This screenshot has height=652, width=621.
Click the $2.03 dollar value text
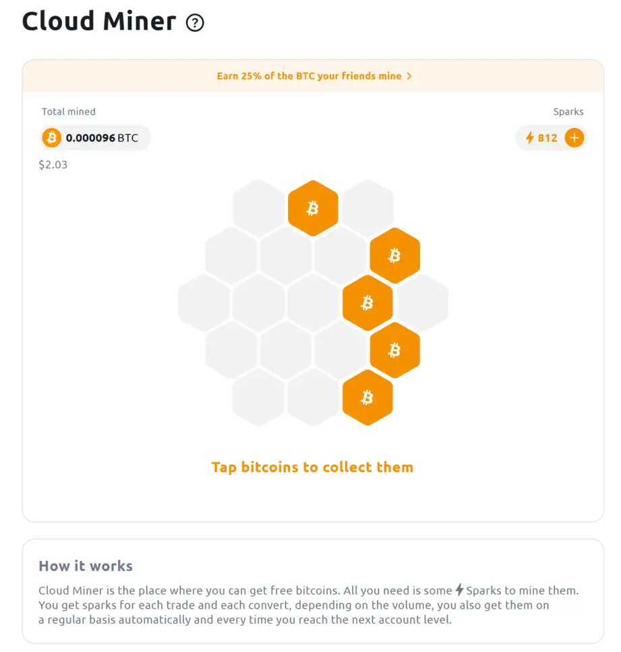[53, 165]
